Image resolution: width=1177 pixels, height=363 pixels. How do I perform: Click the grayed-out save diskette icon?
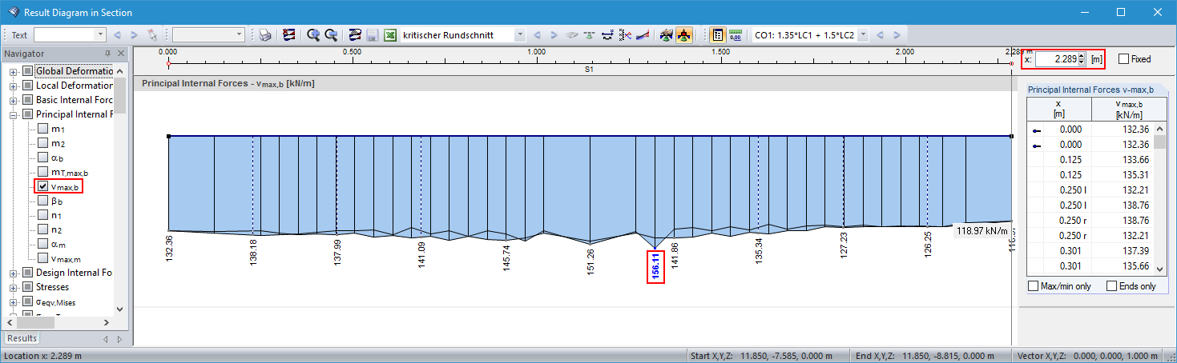[x=373, y=35]
